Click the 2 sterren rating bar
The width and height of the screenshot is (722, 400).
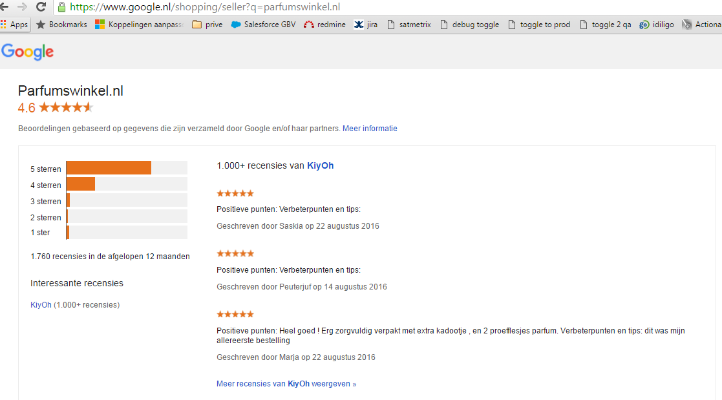click(x=127, y=216)
